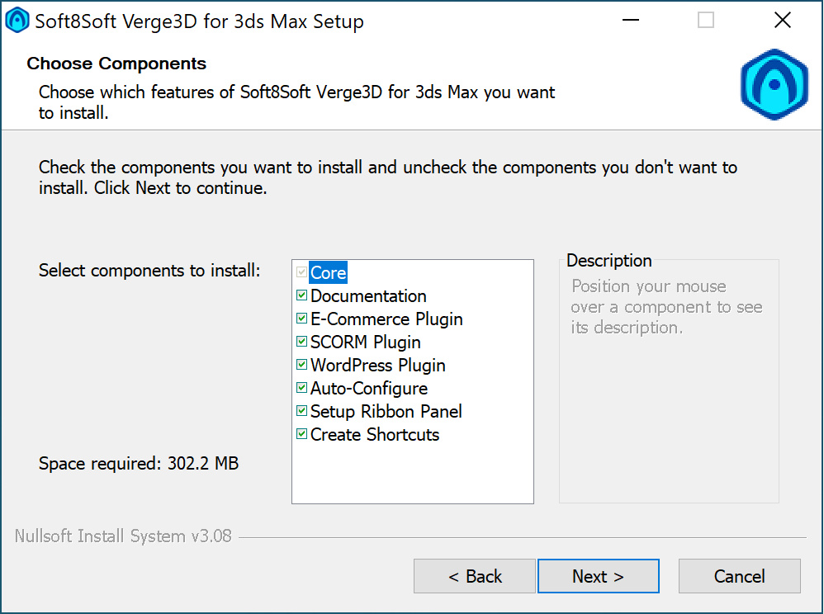Select the Core component label
The image size is (824, 614).
(328, 272)
